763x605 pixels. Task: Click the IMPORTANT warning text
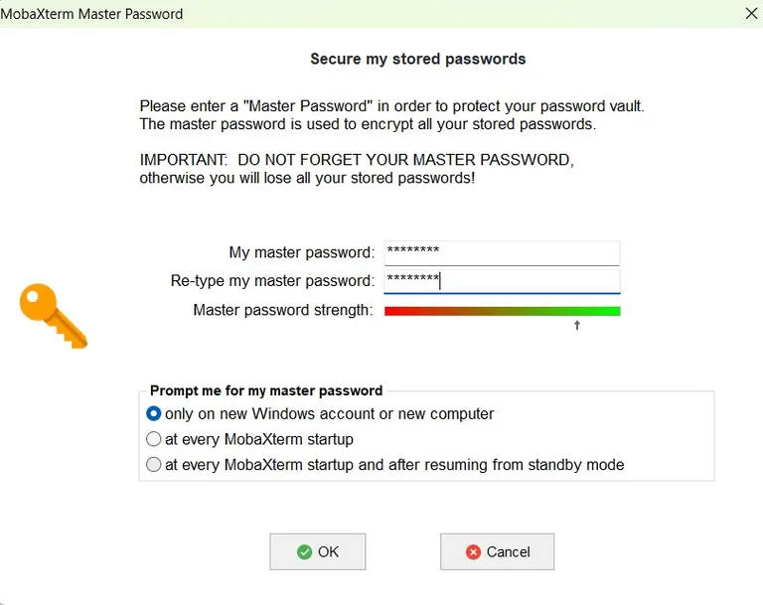point(357,169)
